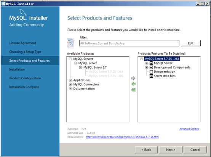Expand the MySQL Connectors tree node

[70, 85]
